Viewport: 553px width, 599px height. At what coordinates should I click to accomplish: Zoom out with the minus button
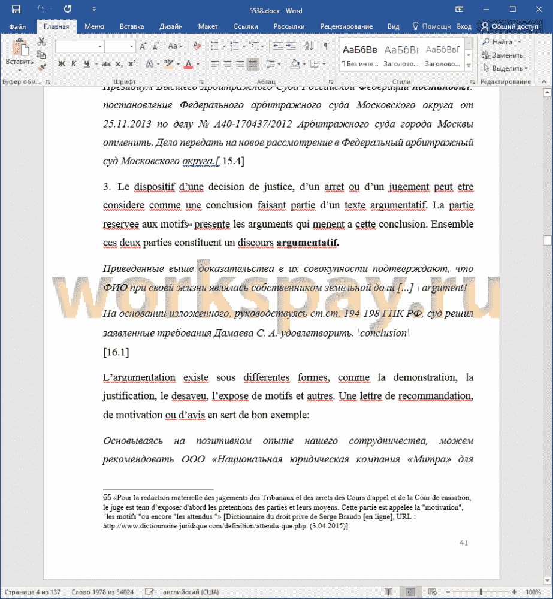coord(448,592)
